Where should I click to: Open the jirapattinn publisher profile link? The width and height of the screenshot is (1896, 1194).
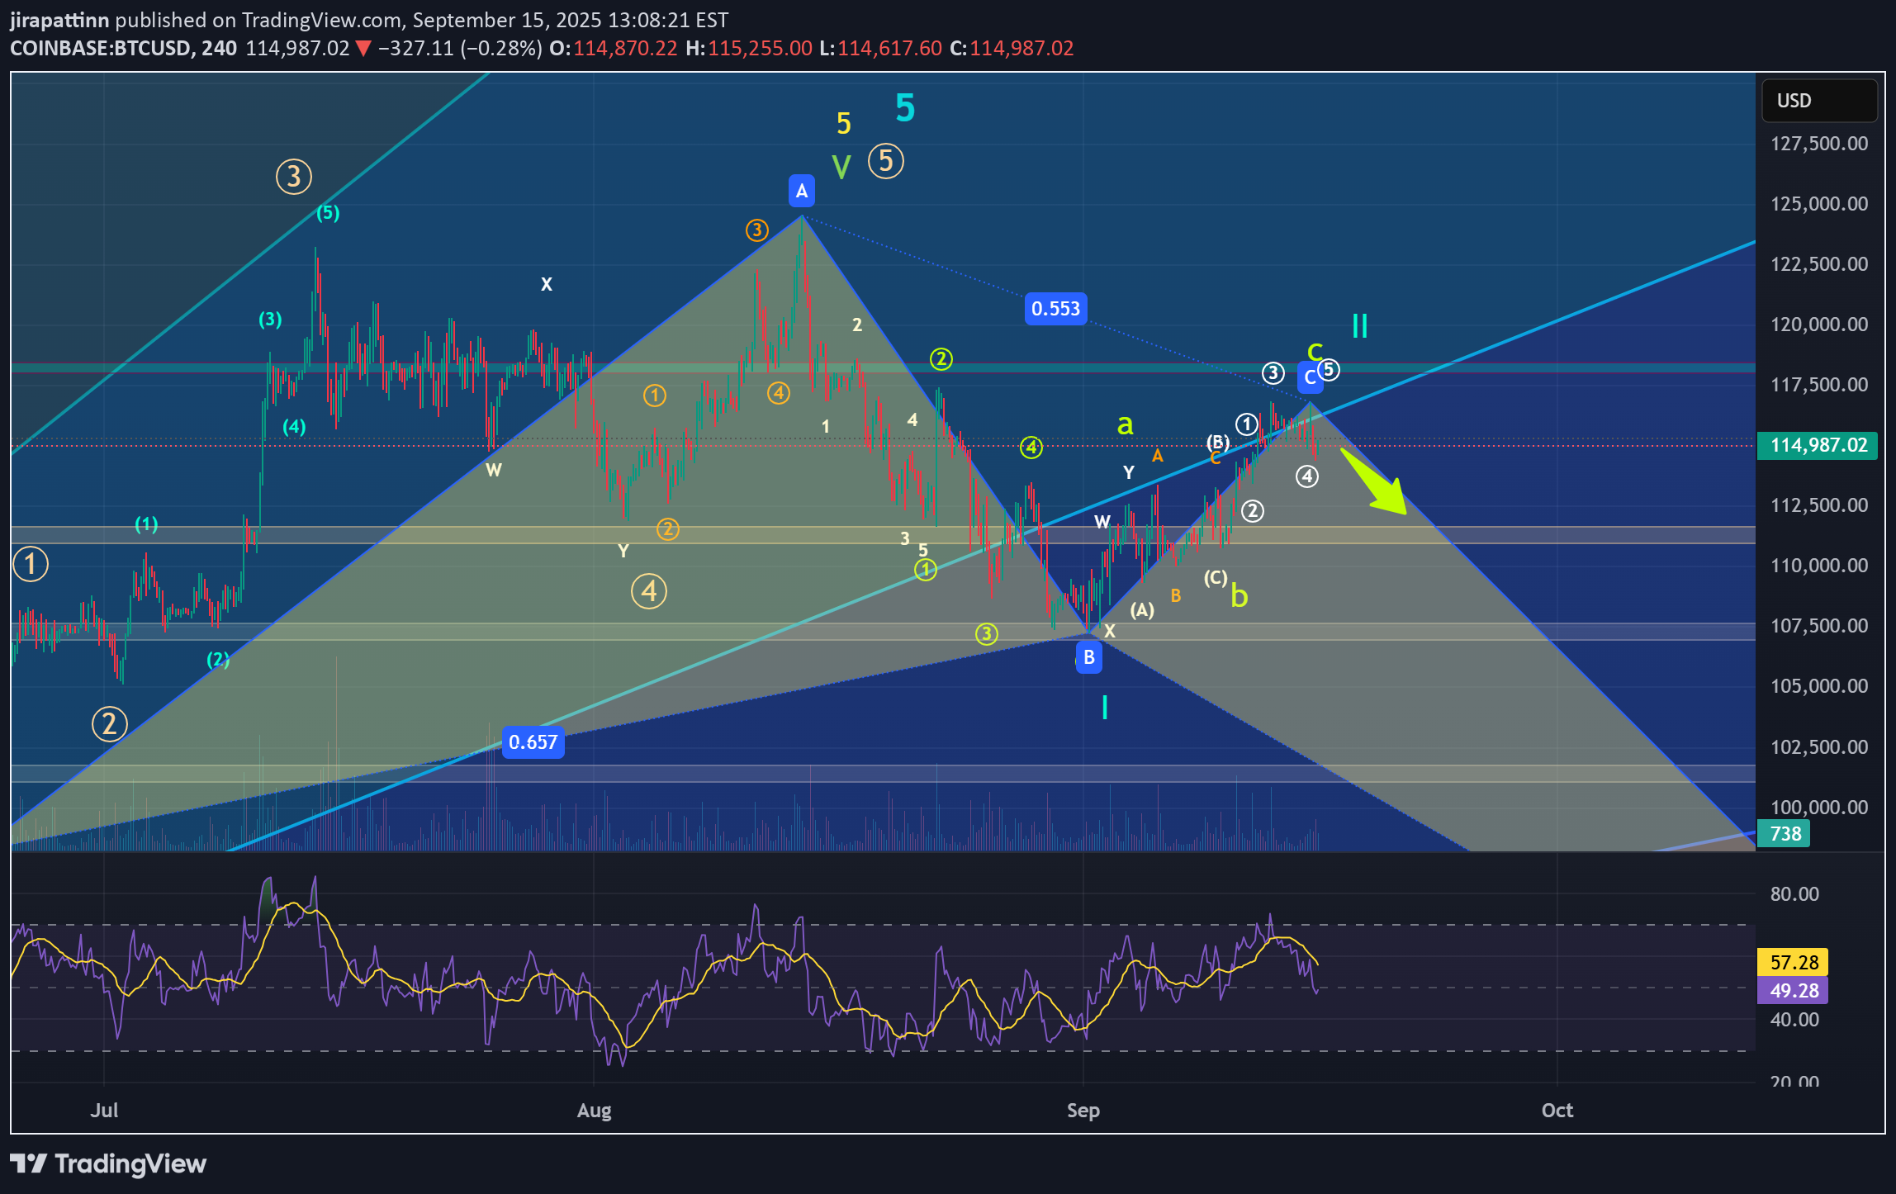(58, 20)
